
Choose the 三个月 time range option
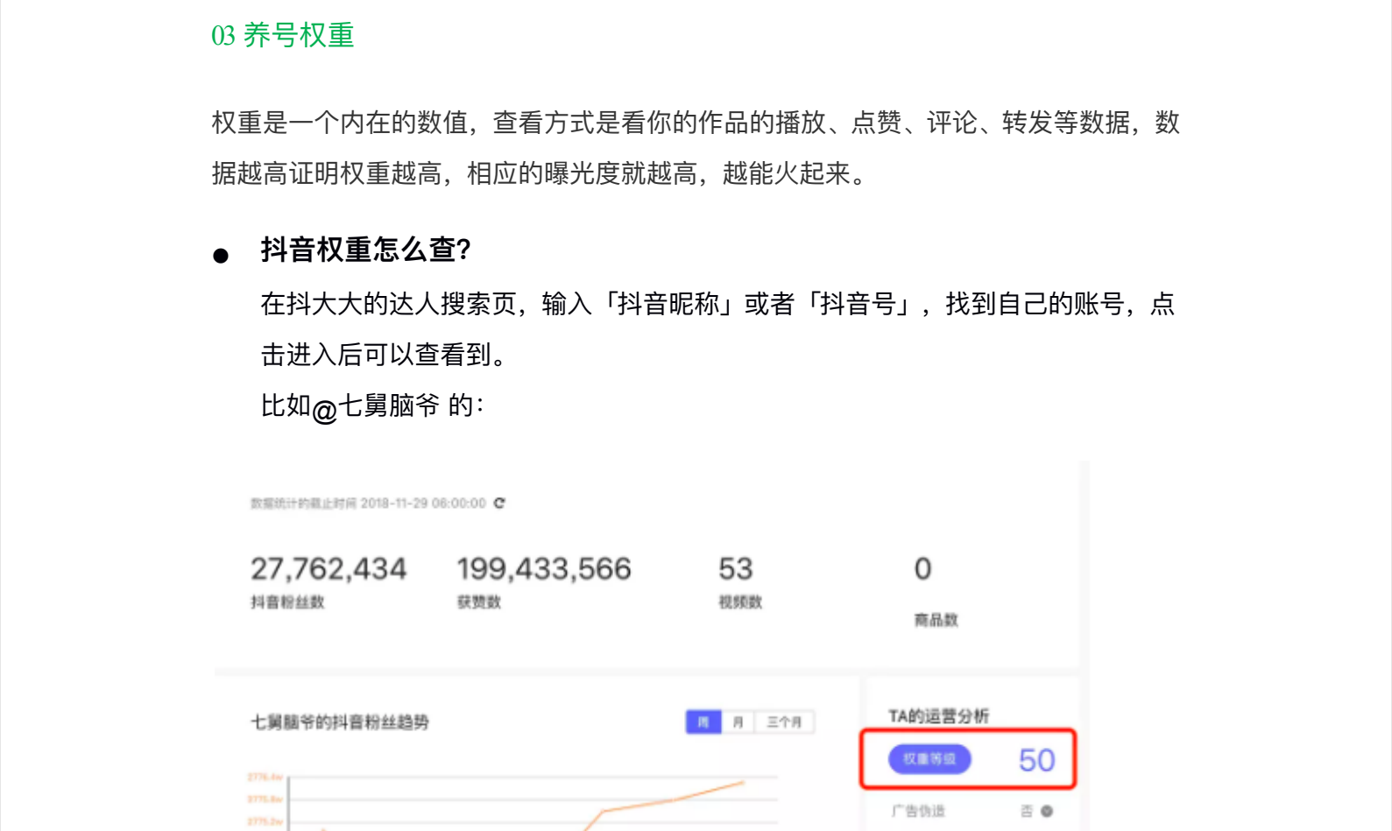click(x=784, y=722)
